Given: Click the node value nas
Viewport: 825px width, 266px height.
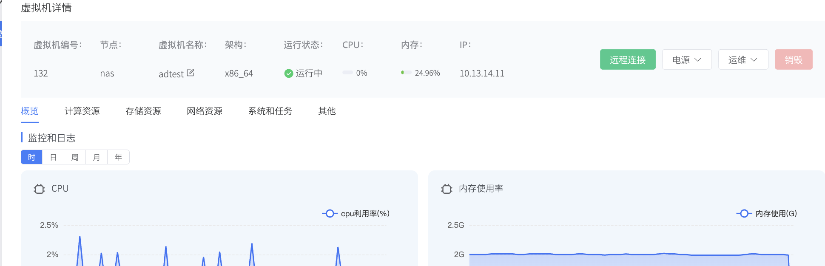Looking at the screenshot, I should click(107, 74).
